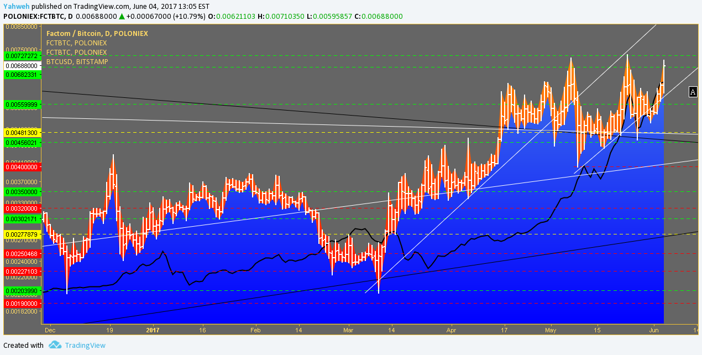Click the 0.00182000 axis label

[x=22, y=311]
